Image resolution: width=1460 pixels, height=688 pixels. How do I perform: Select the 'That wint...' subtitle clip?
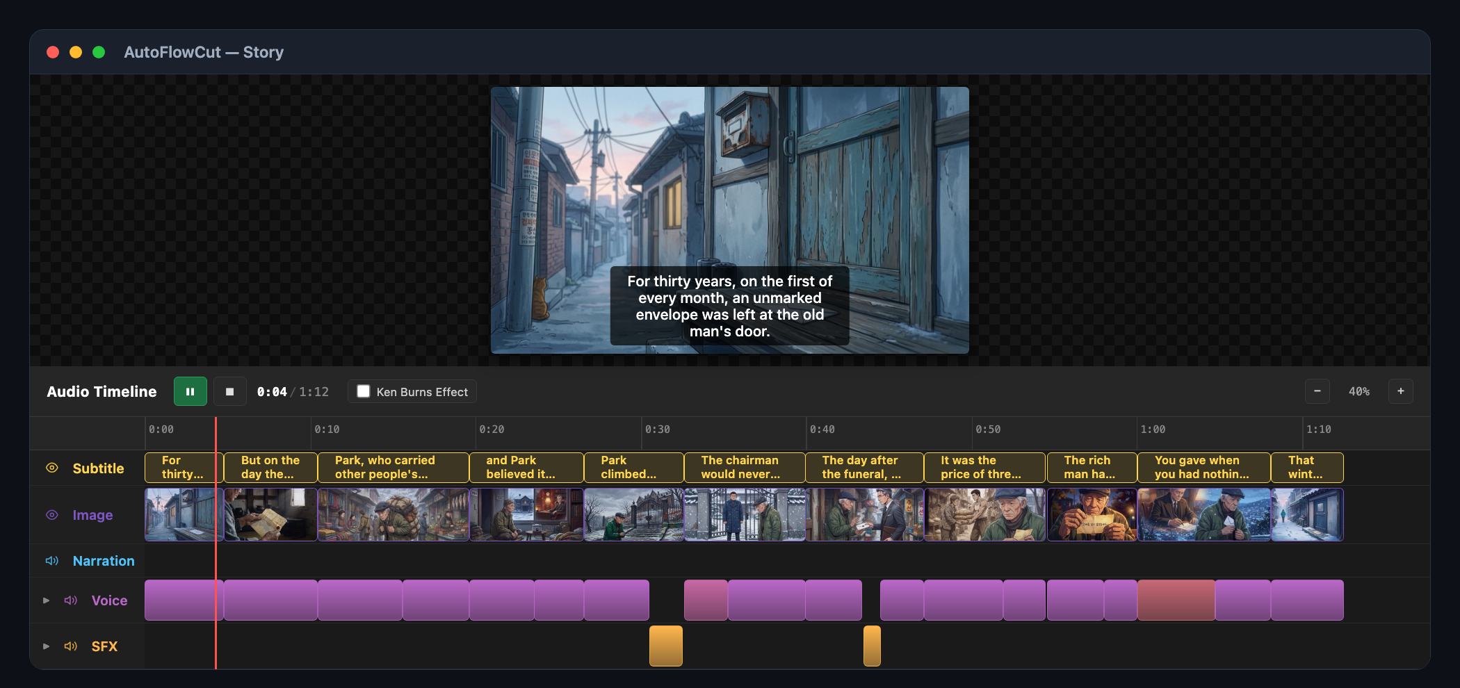[1307, 467]
